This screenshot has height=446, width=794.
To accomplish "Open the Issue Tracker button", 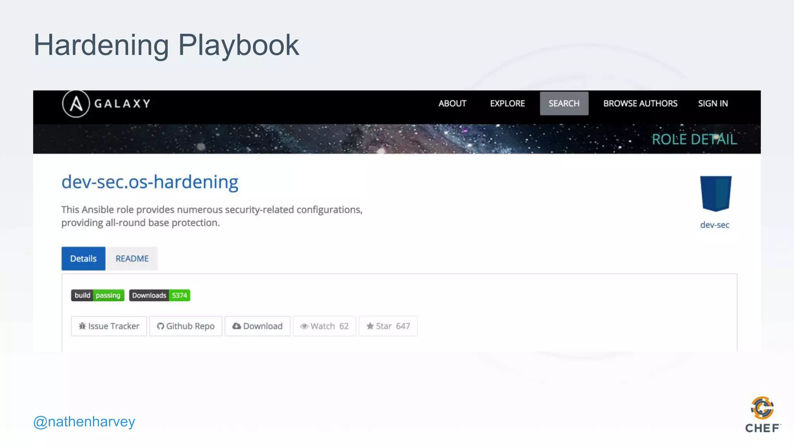I will [109, 326].
